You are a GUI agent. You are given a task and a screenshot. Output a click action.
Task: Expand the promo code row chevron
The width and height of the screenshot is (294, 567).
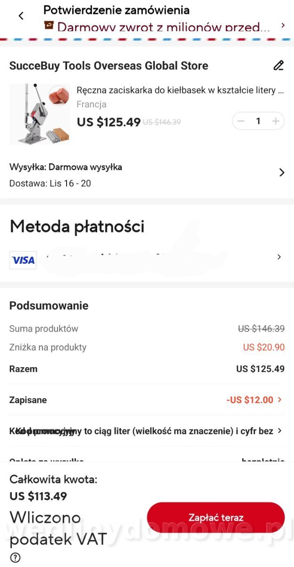[280, 431]
